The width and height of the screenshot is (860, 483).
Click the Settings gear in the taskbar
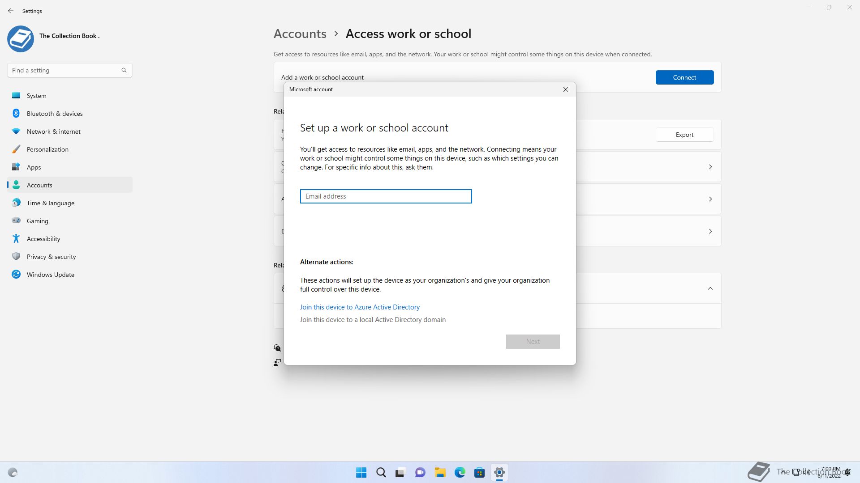click(499, 473)
